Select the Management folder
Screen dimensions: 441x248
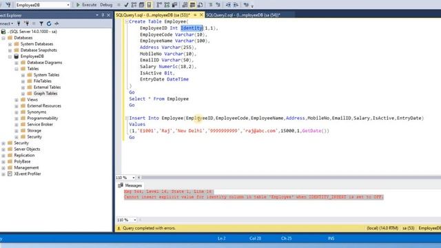tap(26, 167)
